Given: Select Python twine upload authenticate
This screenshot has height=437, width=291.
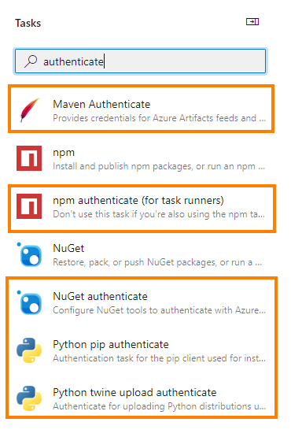Looking at the screenshot, I should pos(142,398).
